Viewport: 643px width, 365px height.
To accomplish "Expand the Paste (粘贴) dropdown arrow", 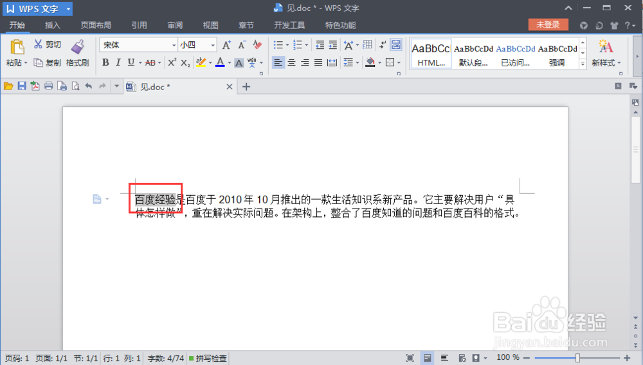I will click(x=26, y=63).
